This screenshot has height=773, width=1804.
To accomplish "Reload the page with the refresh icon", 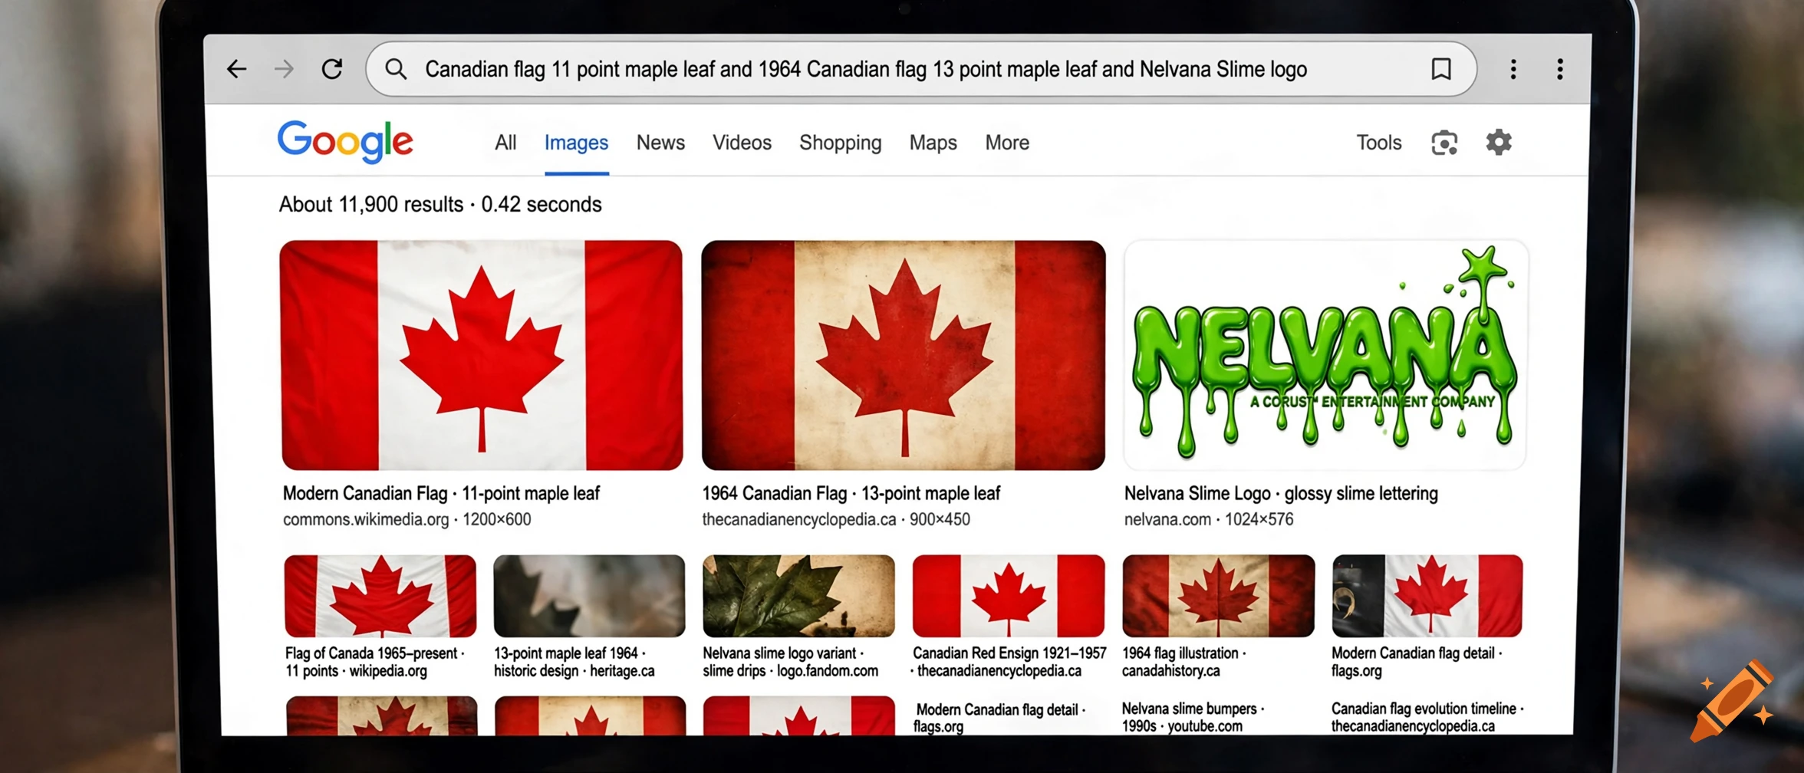I will coord(332,69).
